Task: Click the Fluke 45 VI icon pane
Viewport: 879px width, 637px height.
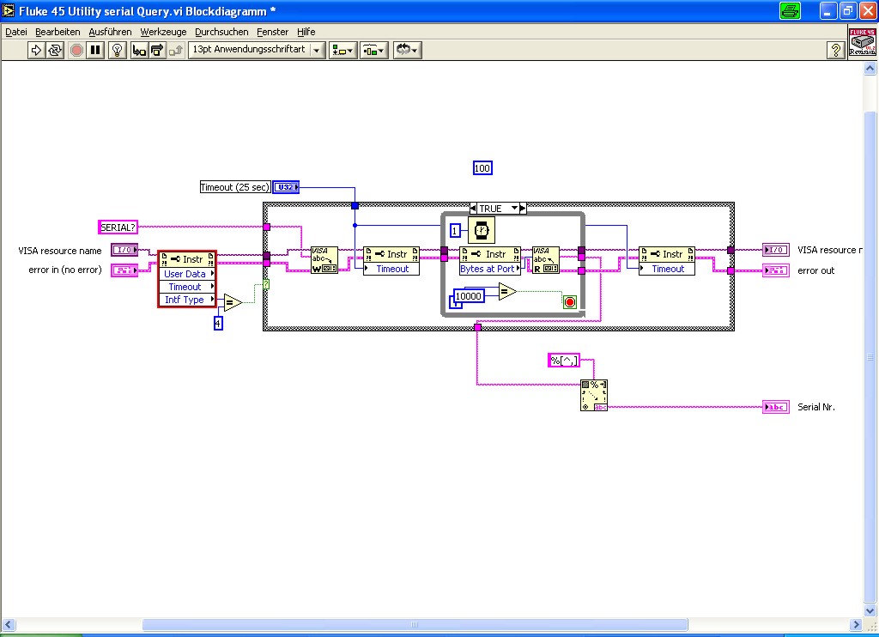Action: click(862, 41)
